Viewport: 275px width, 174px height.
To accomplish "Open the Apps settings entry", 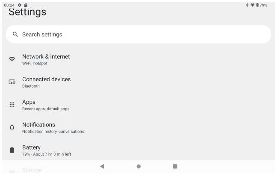I will pos(139,105).
